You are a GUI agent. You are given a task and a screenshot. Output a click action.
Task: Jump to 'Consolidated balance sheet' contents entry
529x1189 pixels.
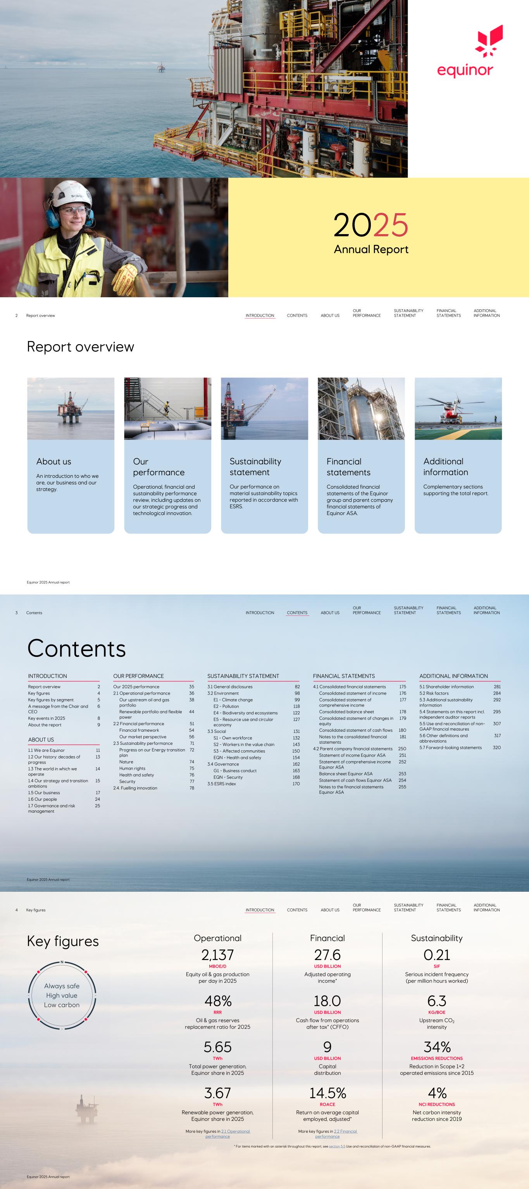346,712
